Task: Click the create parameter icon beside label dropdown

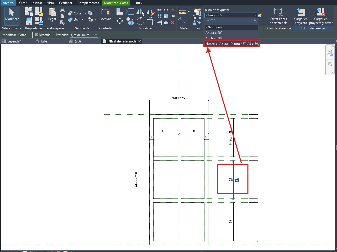Action: point(260,15)
